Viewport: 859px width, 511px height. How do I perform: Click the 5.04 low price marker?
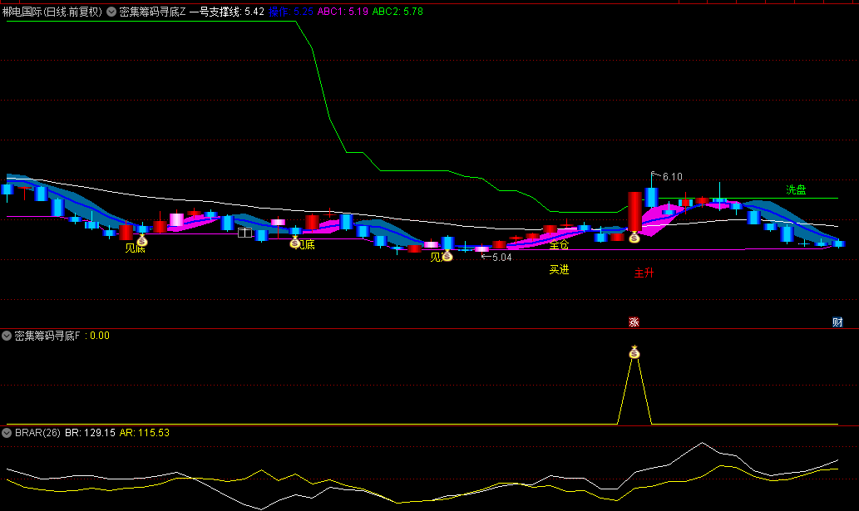pyautogui.click(x=501, y=258)
